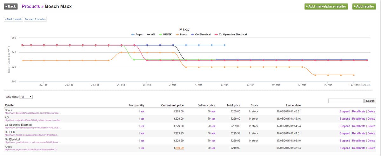This screenshot has height=156, width=381.
Task: Click the Argos last point on 6 Mar
Action: pyautogui.click(x=224, y=45)
